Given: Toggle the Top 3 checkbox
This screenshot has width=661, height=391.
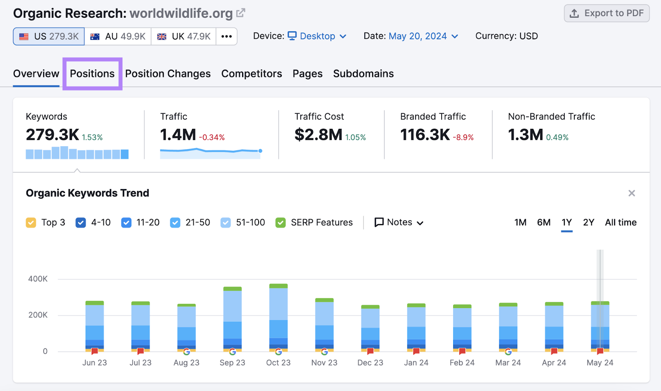Looking at the screenshot, I should pyautogui.click(x=31, y=223).
